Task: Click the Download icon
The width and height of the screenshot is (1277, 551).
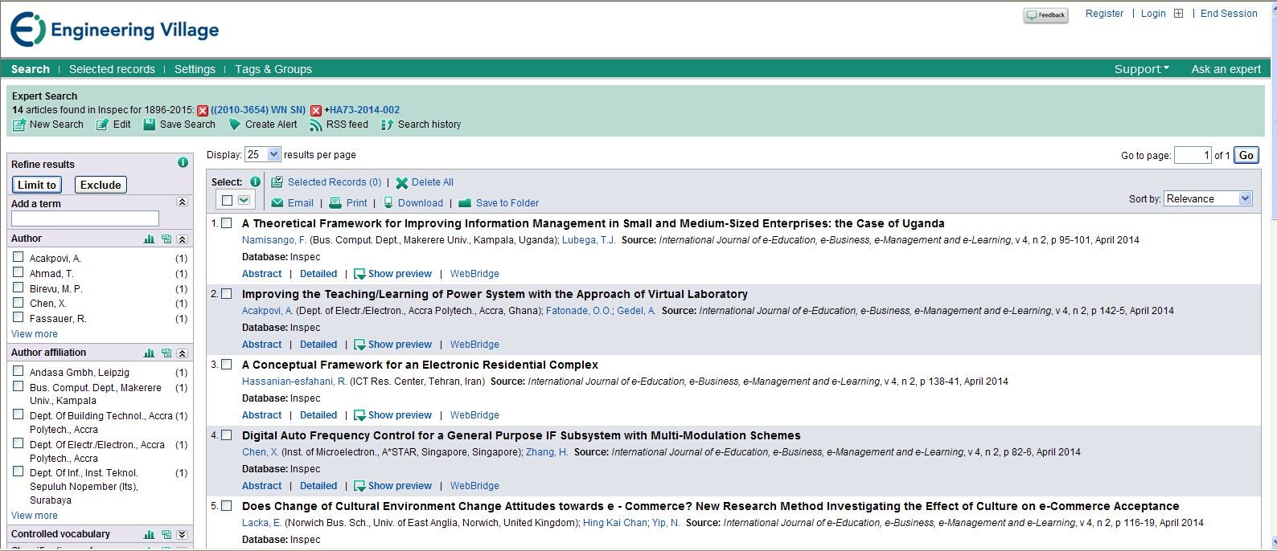Action: pos(388,203)
